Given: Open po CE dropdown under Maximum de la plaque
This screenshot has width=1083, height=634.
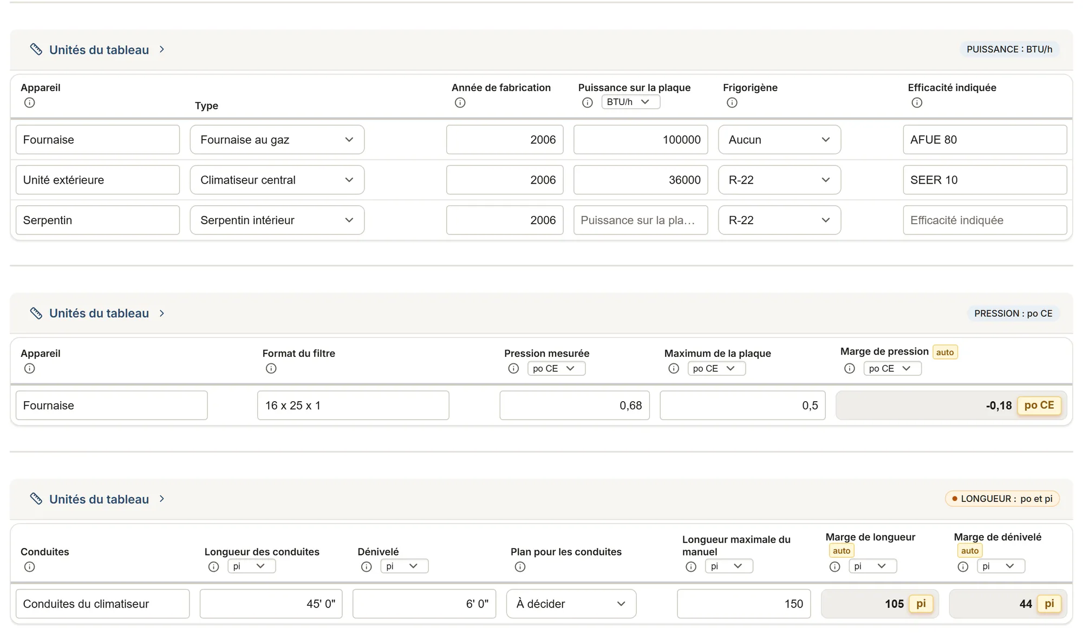Looking at the screenshot, I should tap(716, 368).
